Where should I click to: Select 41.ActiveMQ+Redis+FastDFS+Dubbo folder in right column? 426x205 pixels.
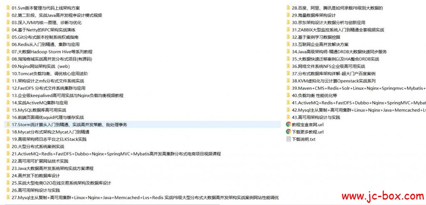[359, 103]
